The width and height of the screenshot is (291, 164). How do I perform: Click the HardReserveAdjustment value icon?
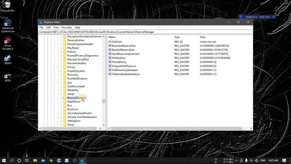coord(110,54)
